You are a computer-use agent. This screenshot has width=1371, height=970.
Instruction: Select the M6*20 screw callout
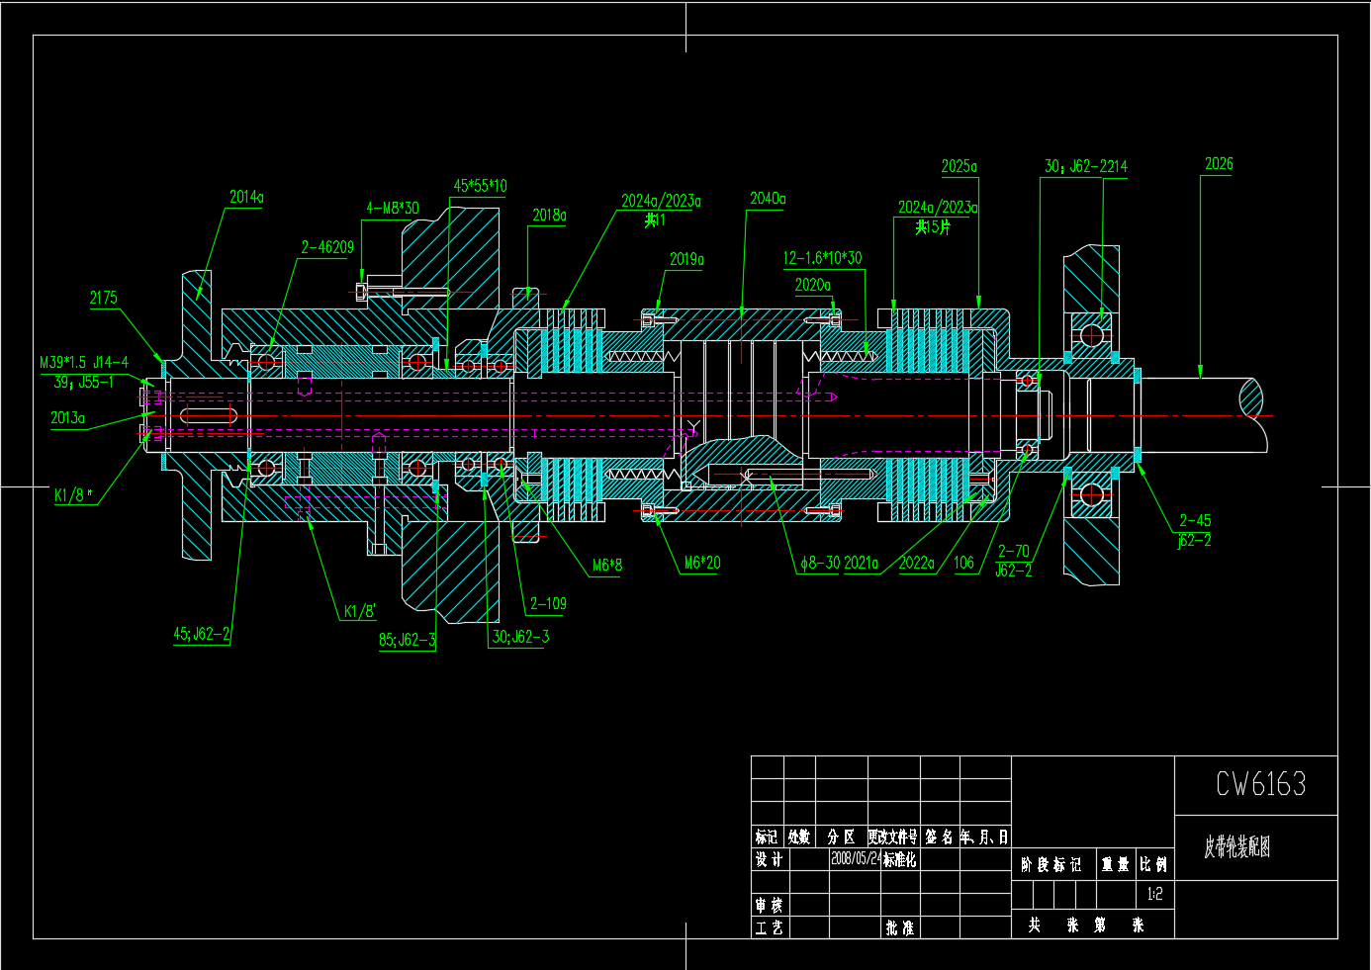(x=702, y=563)
